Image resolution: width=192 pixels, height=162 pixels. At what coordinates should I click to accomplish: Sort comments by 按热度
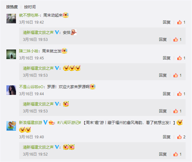click(12, 7)
